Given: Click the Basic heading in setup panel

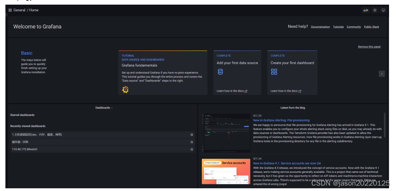Looking at the screenshot, I should 27,53.
